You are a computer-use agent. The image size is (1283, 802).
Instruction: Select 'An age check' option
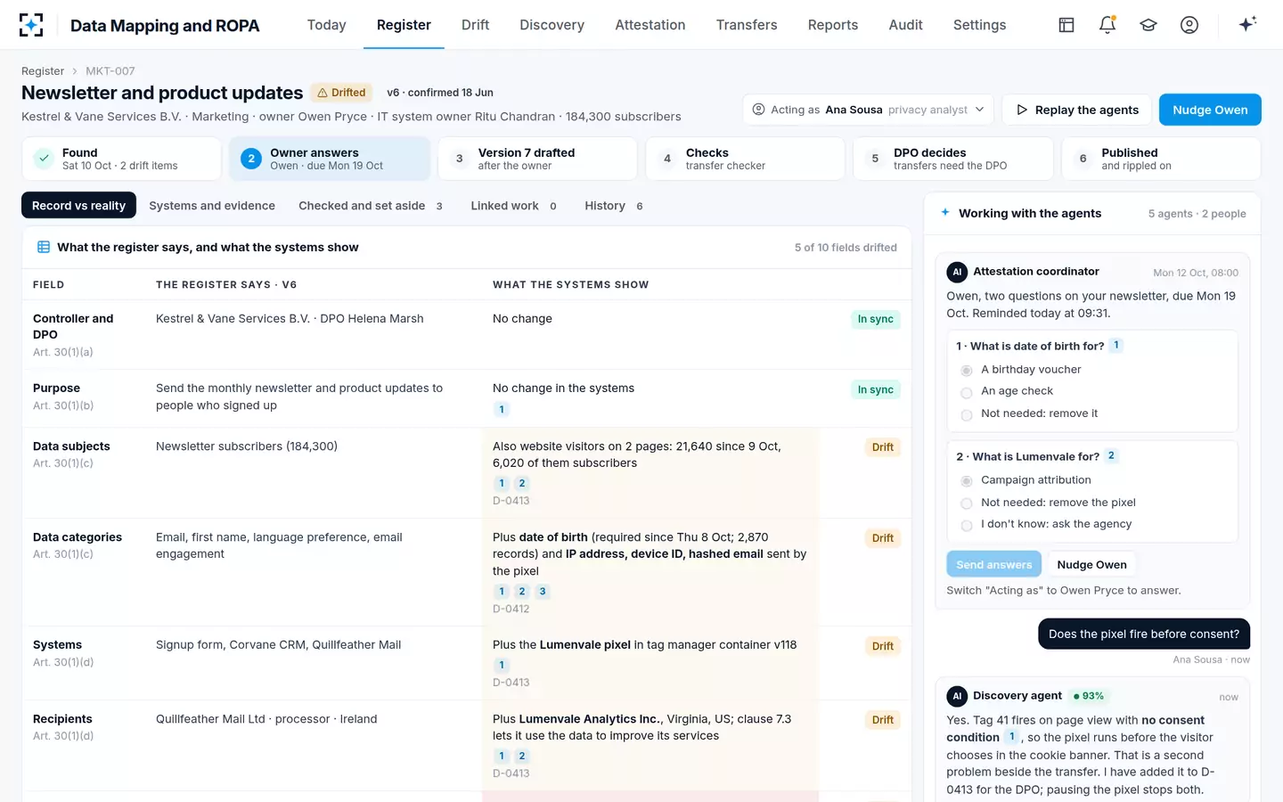point(967,392)
